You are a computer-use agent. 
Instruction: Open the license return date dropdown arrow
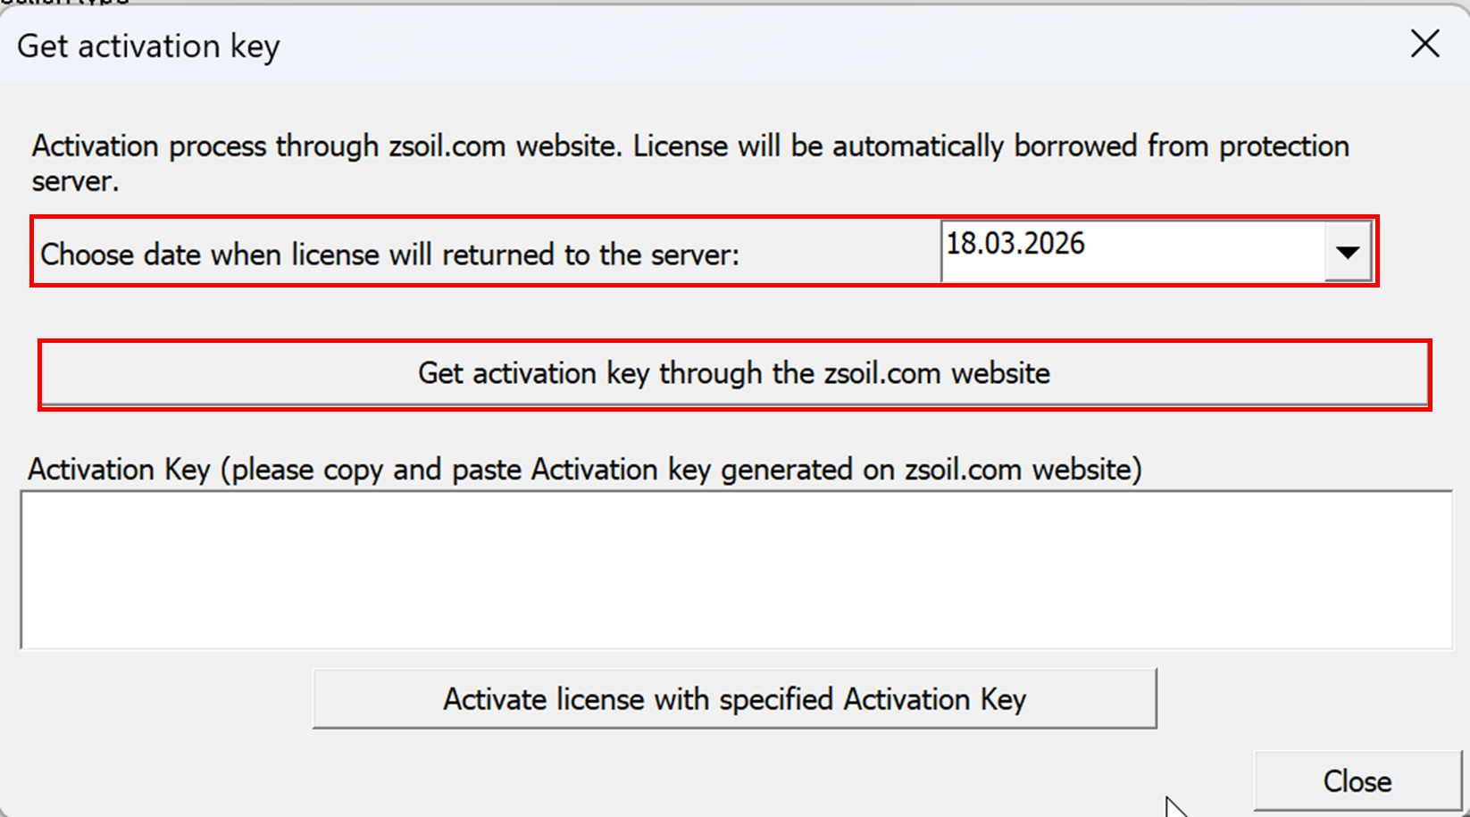coord(1348,253)
